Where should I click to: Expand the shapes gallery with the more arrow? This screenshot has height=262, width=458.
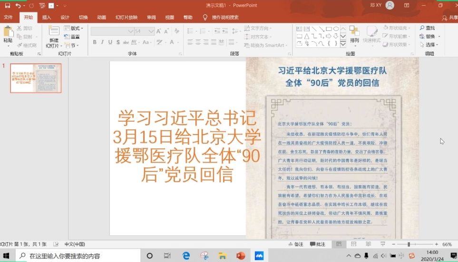pyautogui.click(x=343, y=45)
